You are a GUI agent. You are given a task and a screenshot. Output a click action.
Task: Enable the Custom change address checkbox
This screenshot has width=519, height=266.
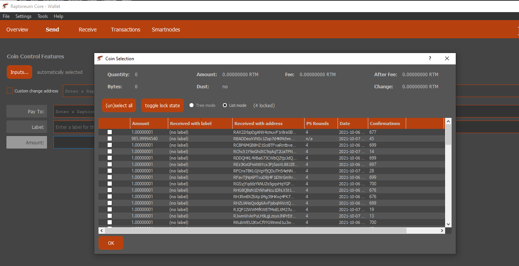tap(10, 91)
